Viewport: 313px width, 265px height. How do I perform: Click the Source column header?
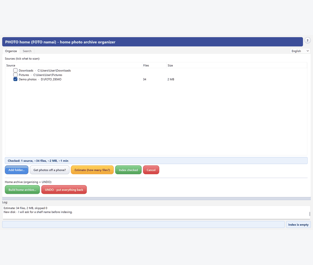pyautogui.click(x=74, y=65)
